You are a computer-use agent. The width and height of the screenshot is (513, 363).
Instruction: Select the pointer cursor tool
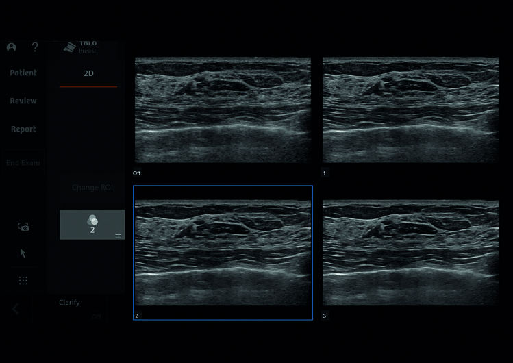click(23, 253)
